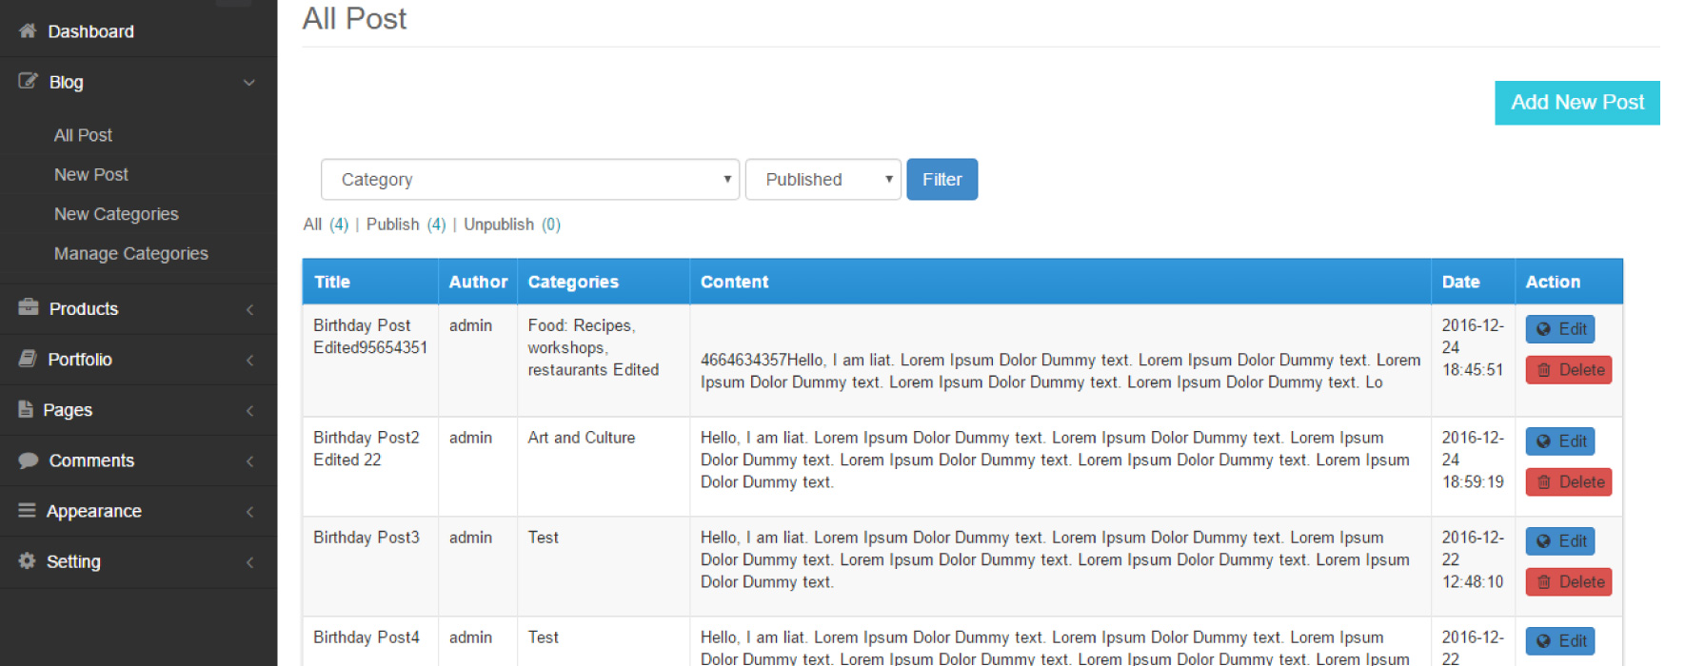The image size is (1685, 666).
Task: Edit the Birthday Post2 Edited 22 row
Action: pyautogui.click(x=1560, y=441)
